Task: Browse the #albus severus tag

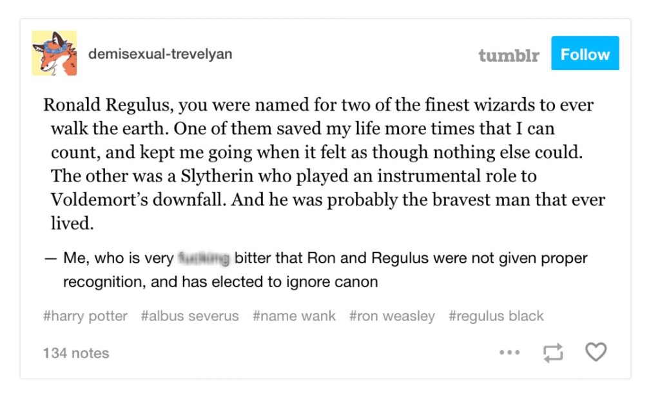Action: point(189,316)
